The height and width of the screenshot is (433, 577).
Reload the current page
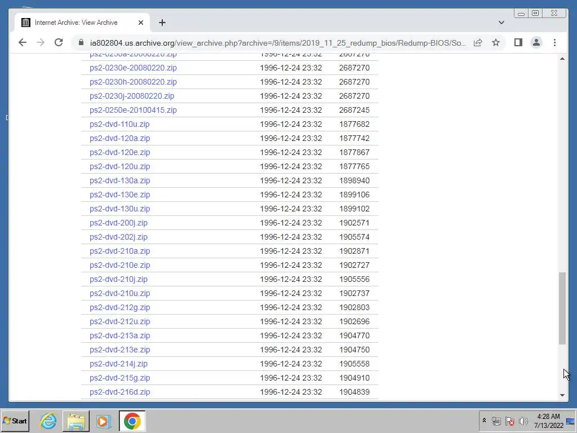[x=59, y=43]
